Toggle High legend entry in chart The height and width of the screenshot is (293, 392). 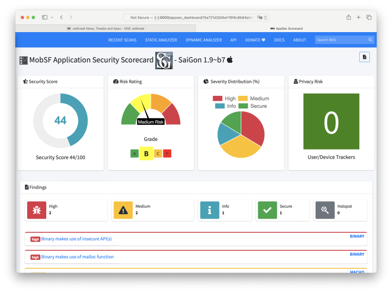(x=224, y=98)
